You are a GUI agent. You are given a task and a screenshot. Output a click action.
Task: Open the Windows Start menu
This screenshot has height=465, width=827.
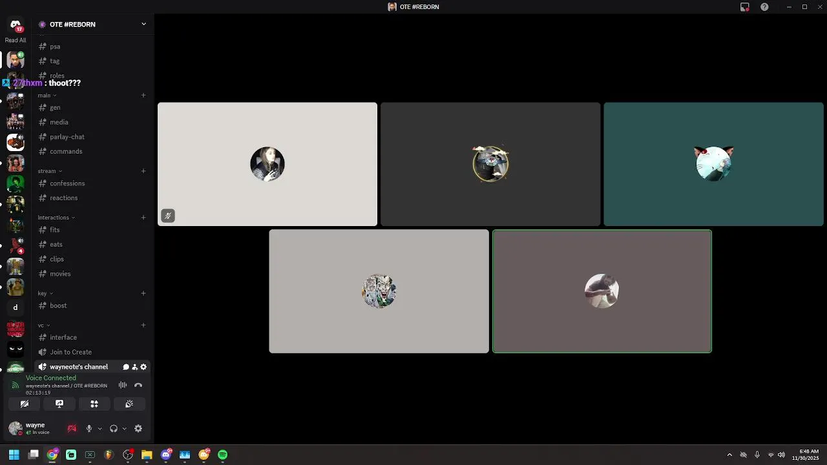click(14, 455)
